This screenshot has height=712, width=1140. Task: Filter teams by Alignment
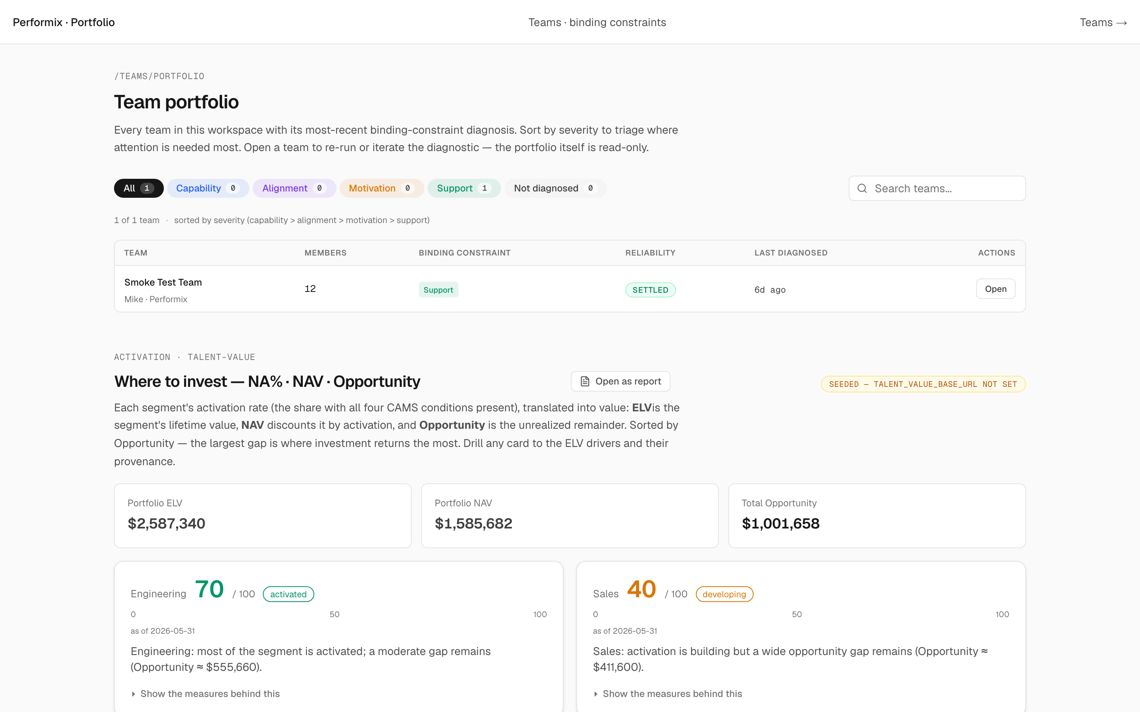(294, 188)
